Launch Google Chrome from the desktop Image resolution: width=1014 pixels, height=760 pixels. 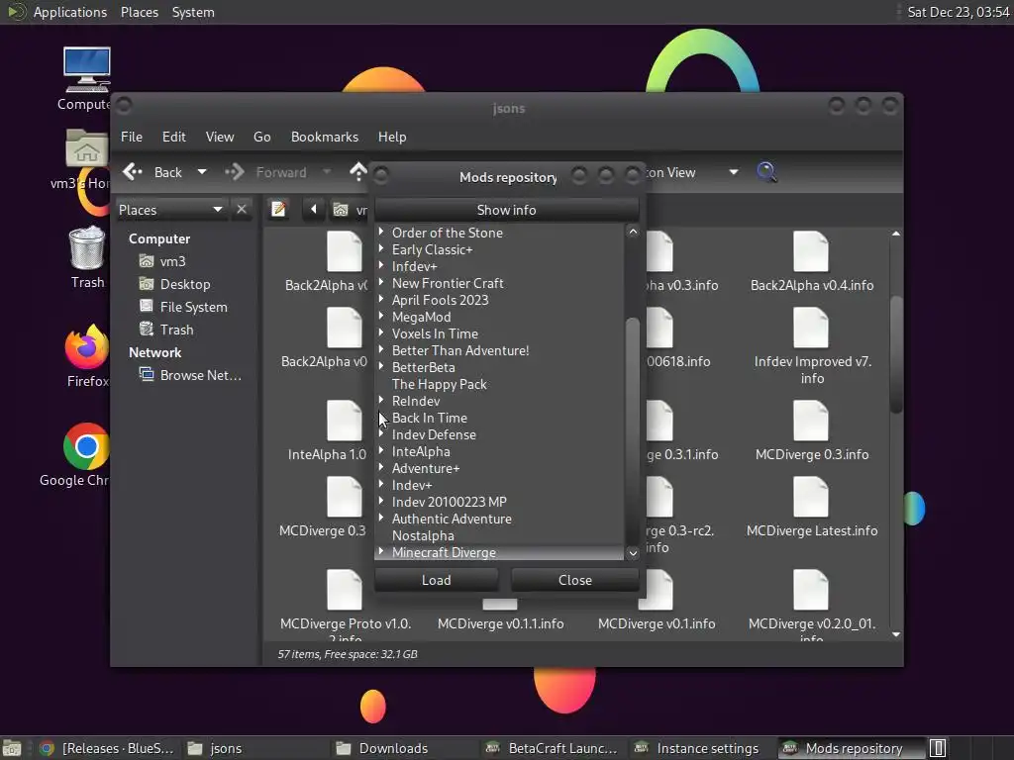pos(86,446)
